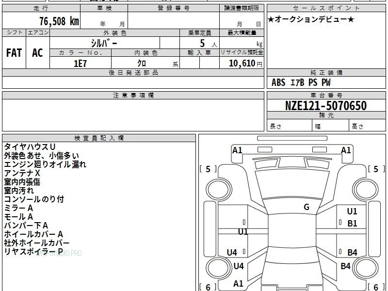This screenshot has width=388, height=291.
Task: Click the note 室内内張傷
Action: 22,182
